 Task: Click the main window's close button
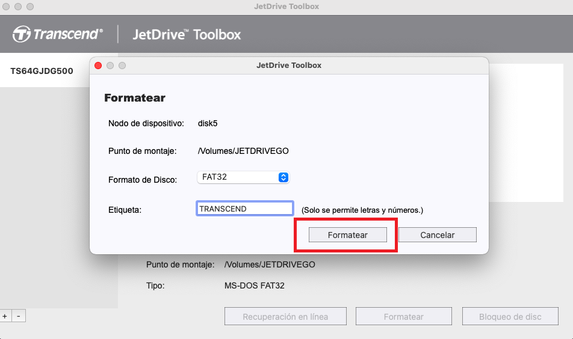coord(6,7)
